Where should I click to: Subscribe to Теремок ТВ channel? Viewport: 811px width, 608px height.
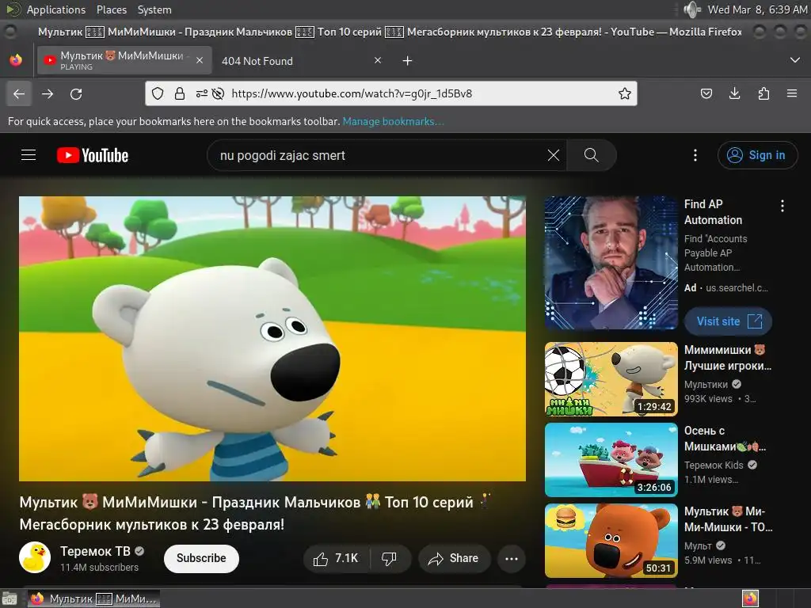201,558
